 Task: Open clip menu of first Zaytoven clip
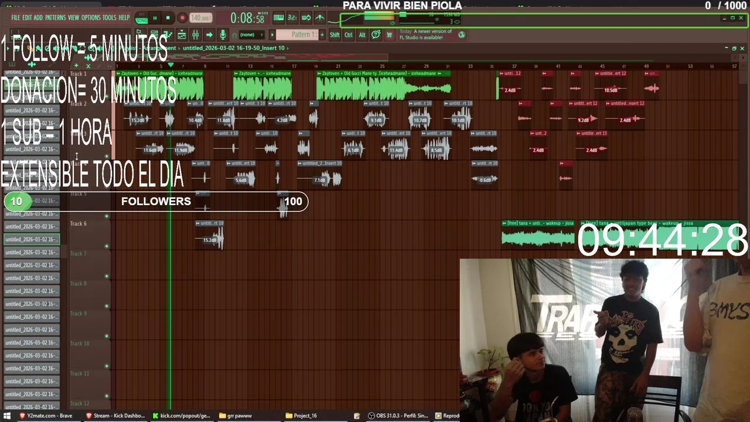(118, 74)
